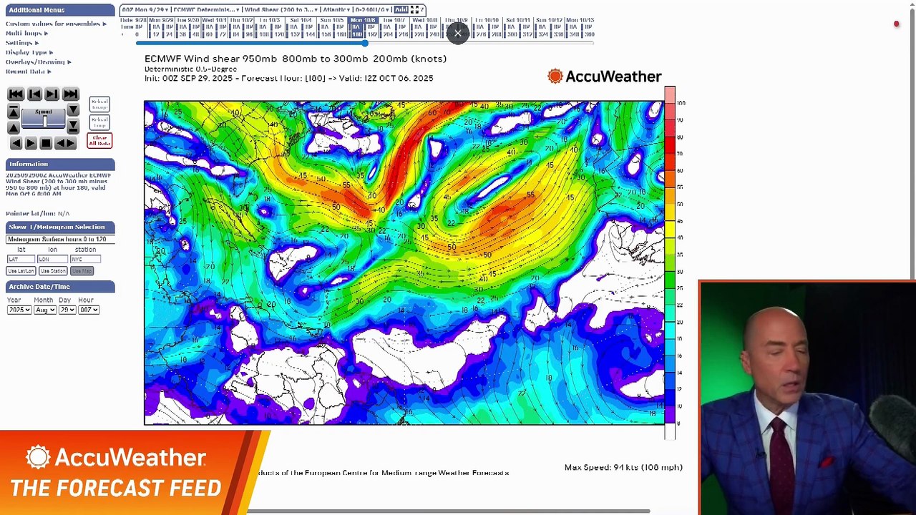Click the Reload Loop button
This screenshot has width=916, height=515.
tap(99, 122)
